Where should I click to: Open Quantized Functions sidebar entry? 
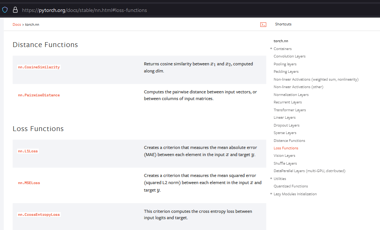pos(291,186)
